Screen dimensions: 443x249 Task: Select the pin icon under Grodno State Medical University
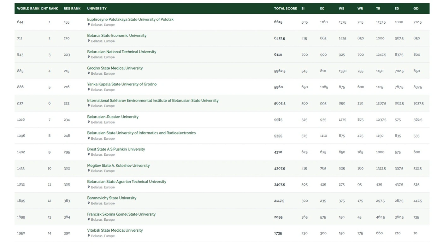coord(89,73)
